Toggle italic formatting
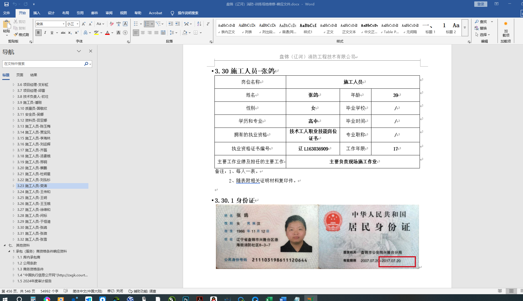 click(45, 33)
